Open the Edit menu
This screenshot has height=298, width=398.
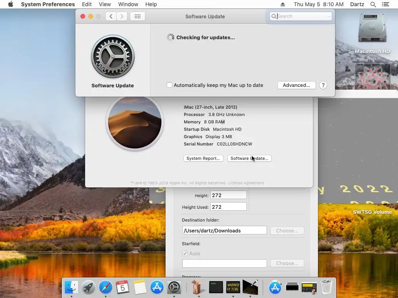pyautogui.click(x=87, y=4)
